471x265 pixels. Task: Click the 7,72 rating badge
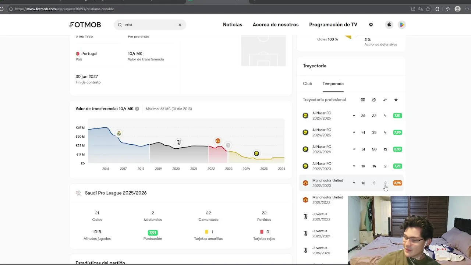(x=397, y=166)
